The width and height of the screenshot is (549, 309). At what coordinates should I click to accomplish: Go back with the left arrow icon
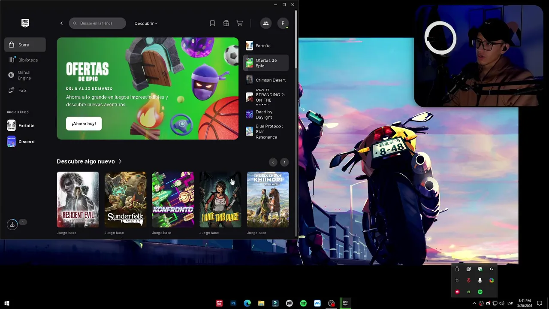(61, 23)
